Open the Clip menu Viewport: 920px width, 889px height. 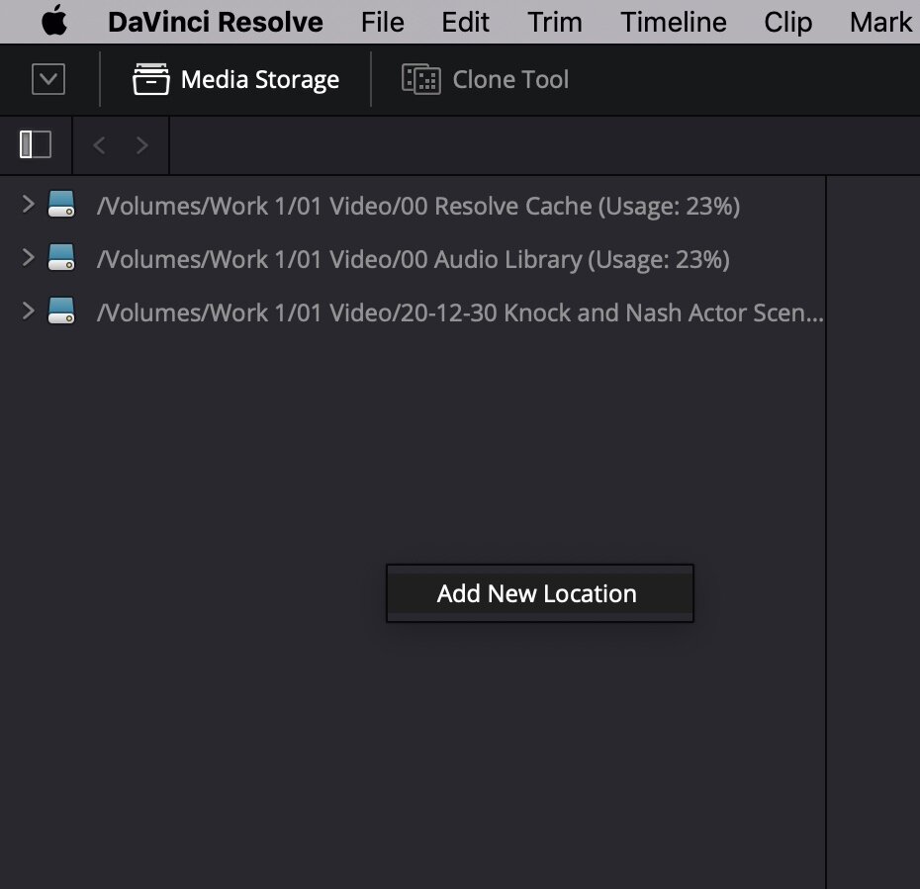point(788,23)
